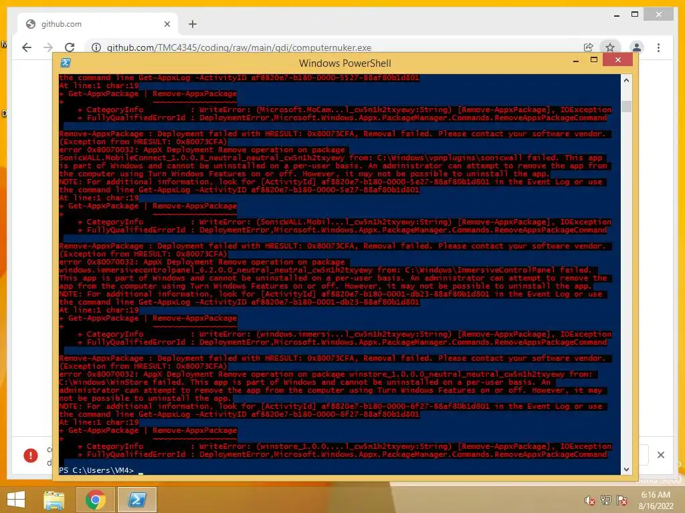685x513 pixels.
Task: Open a new Chrome tab
Action: [x=193, y=24]
